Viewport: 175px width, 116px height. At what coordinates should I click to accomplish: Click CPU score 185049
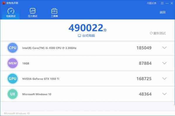tap(144, 48)
